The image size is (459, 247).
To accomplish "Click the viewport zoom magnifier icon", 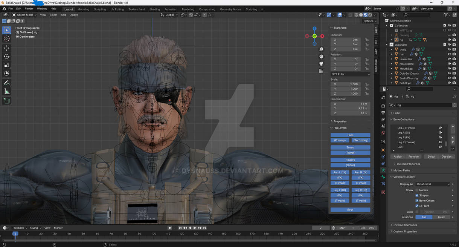I will click(321, 49).
